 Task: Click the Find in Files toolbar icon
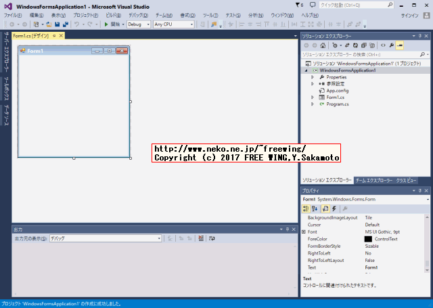(214, 24)
